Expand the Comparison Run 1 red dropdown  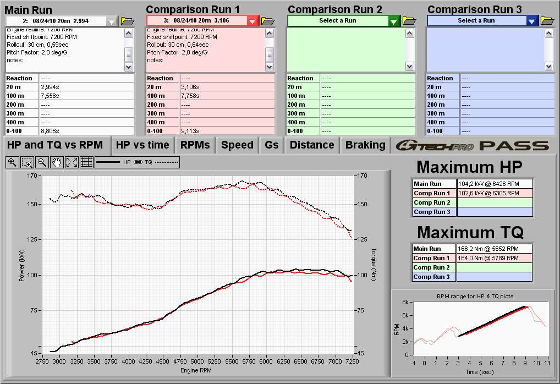252,21
